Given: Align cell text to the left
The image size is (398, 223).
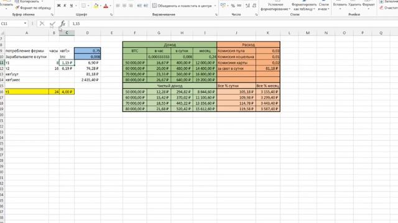Looking at the screenshot, I should pos(118,6).
